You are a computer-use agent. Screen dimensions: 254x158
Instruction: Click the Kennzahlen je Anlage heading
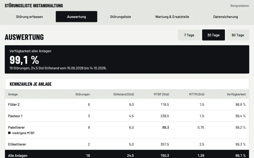coord(31,84)
